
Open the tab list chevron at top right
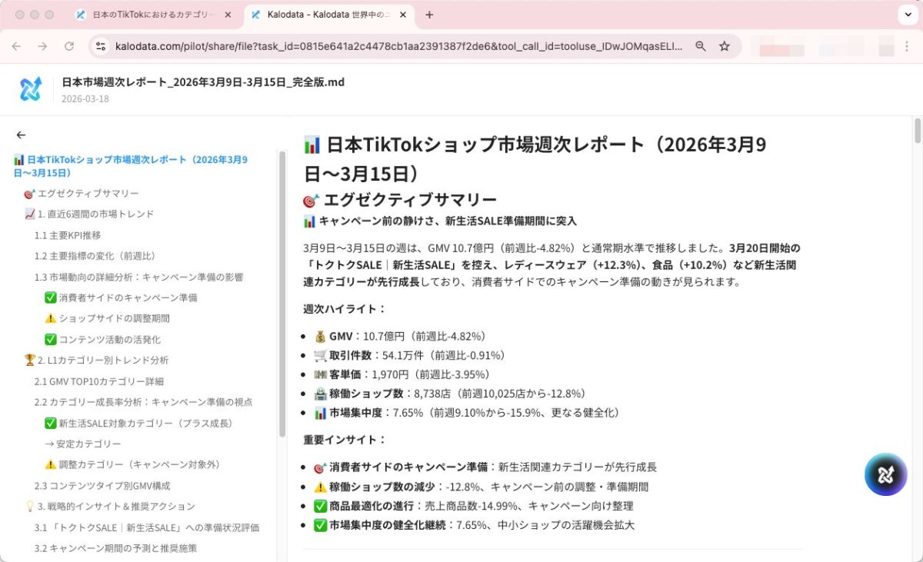(907, 15)
